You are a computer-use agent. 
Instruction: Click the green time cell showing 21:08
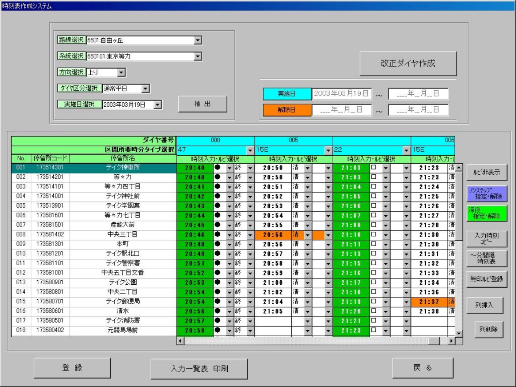(351, 226)
